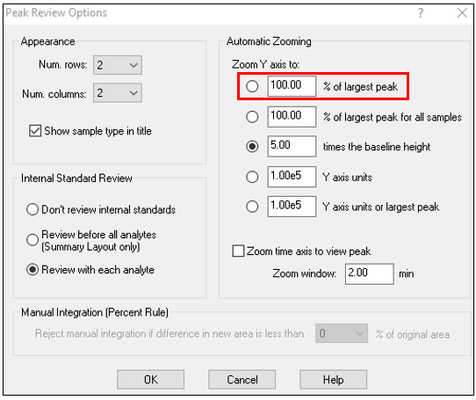Screen dimensions: 476x400
Task: Click the % of largest peak value field
Action: pyautogui.click(x=292, y=86)
